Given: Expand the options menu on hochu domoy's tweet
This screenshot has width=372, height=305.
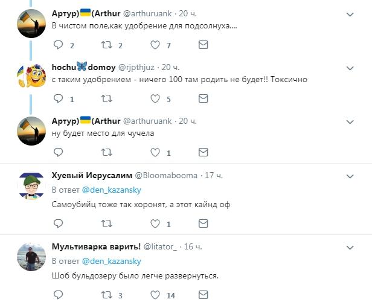Looking at the screenshot, I should coord(350,67).
